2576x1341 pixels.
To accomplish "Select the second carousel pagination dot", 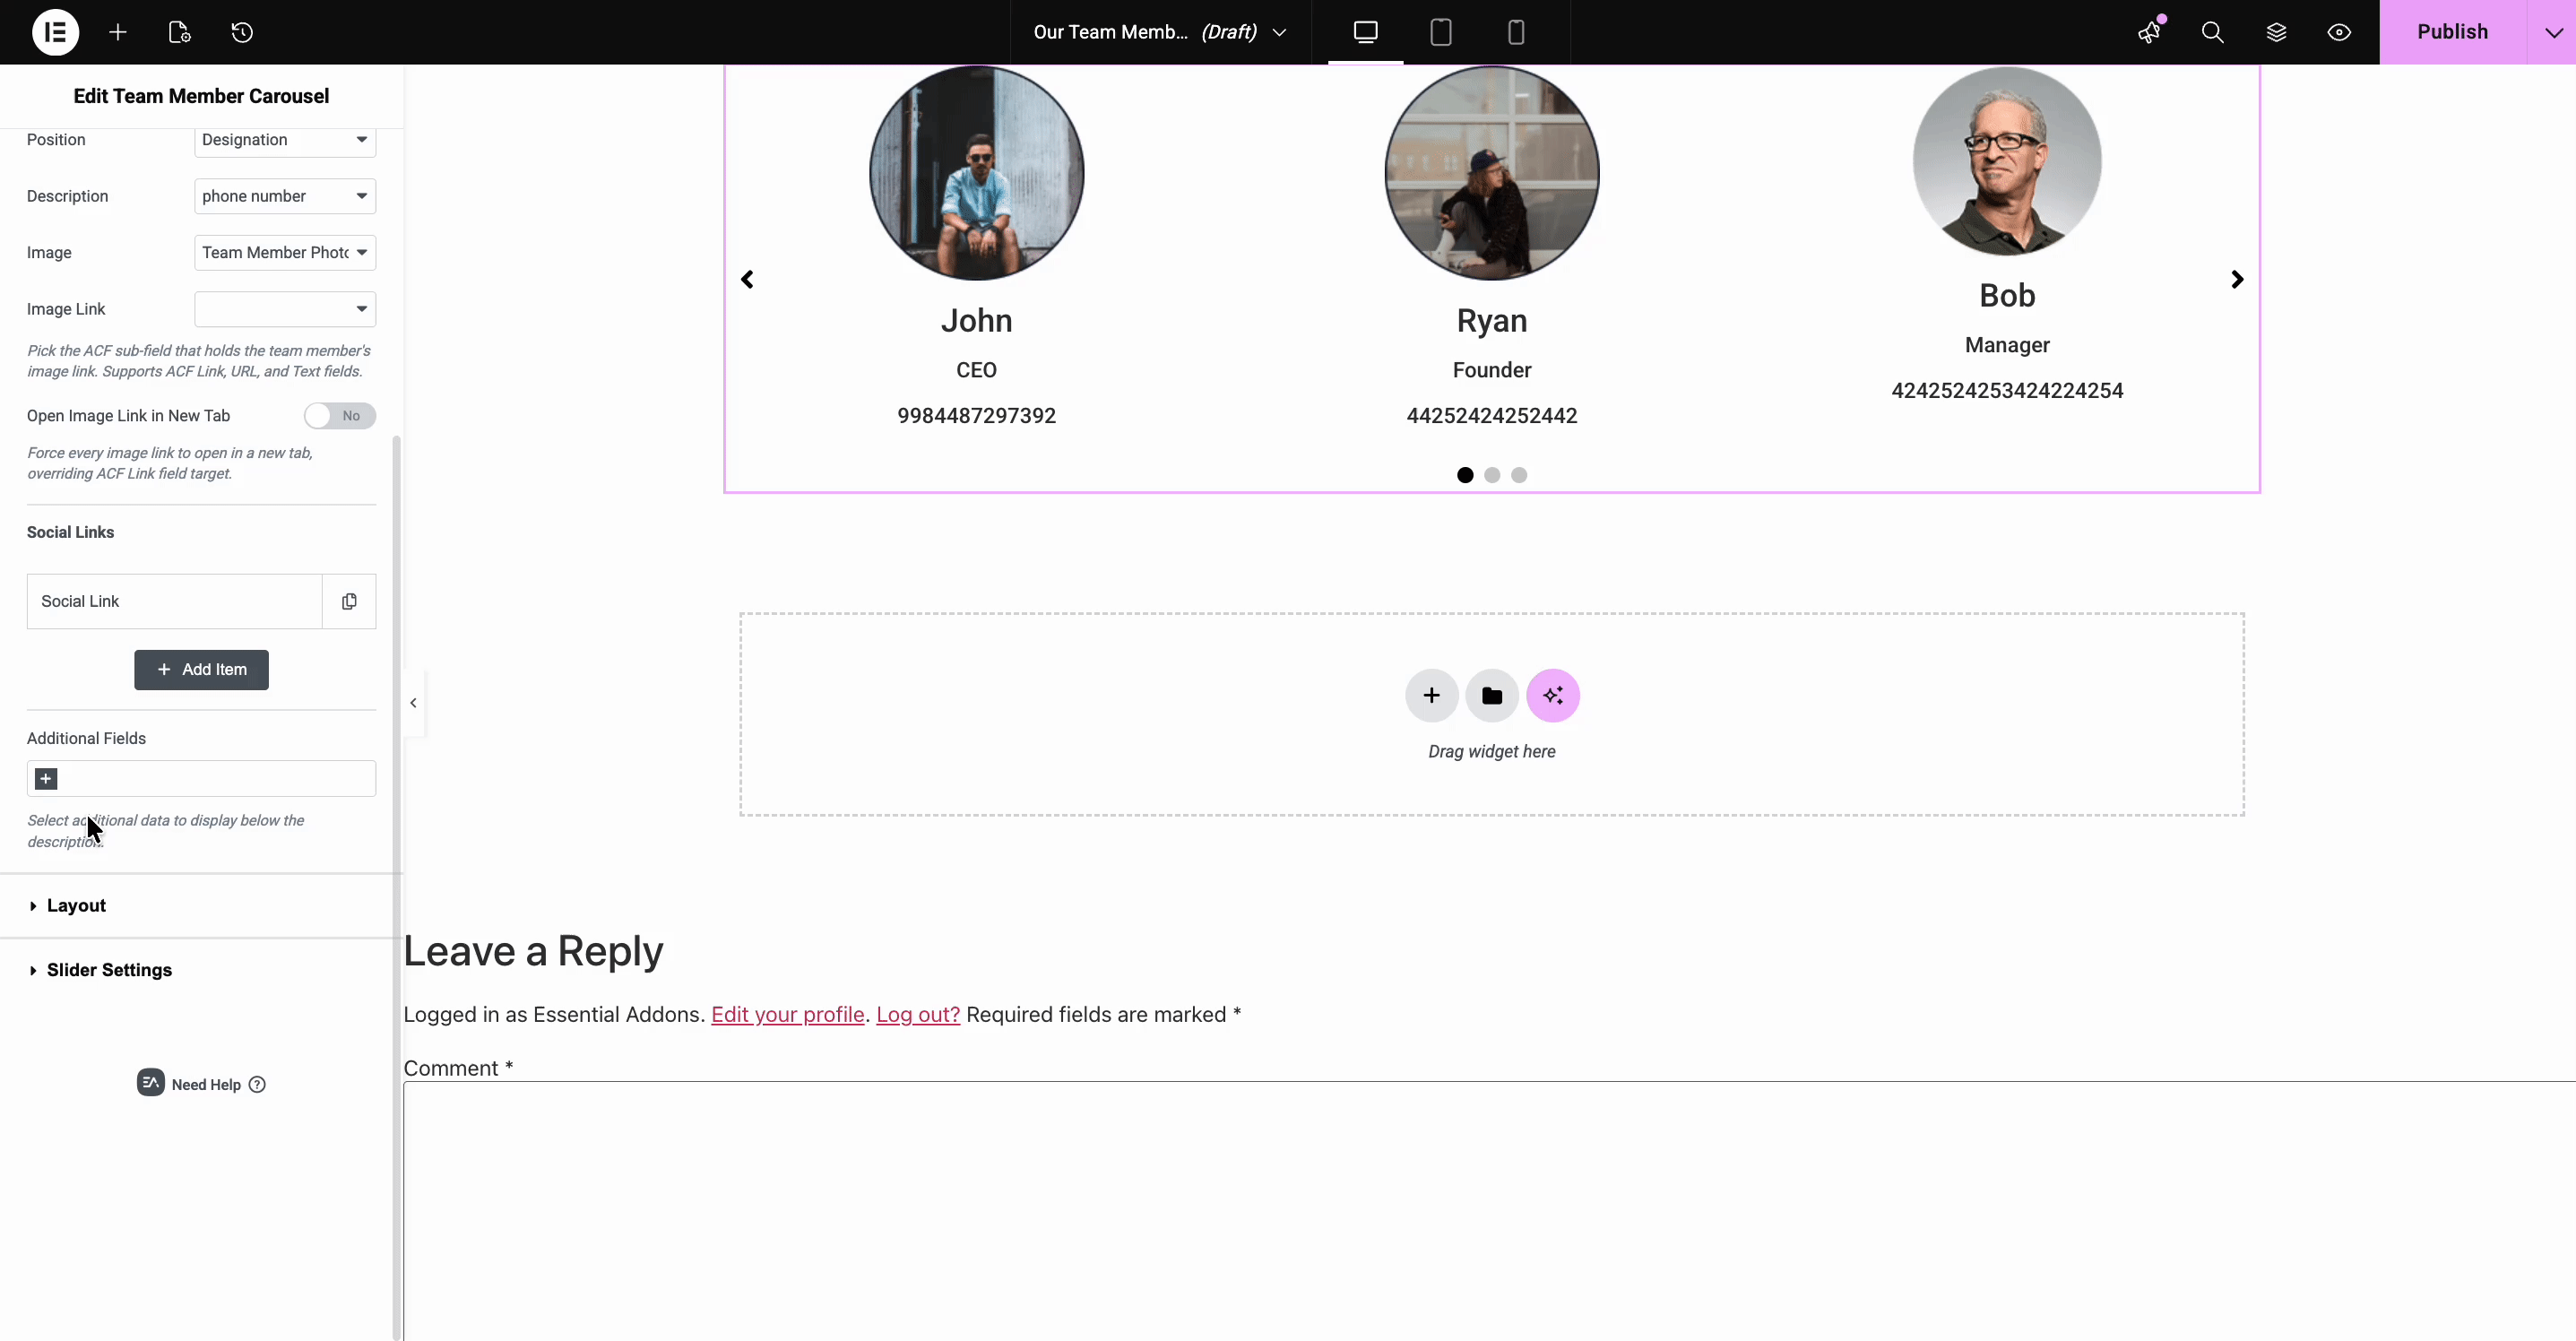I will (x=1492, y=475).
